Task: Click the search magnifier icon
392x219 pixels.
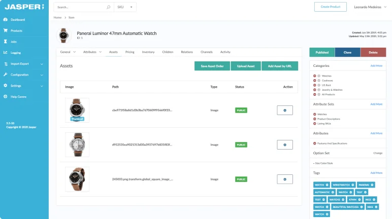Action: (108, 7)
